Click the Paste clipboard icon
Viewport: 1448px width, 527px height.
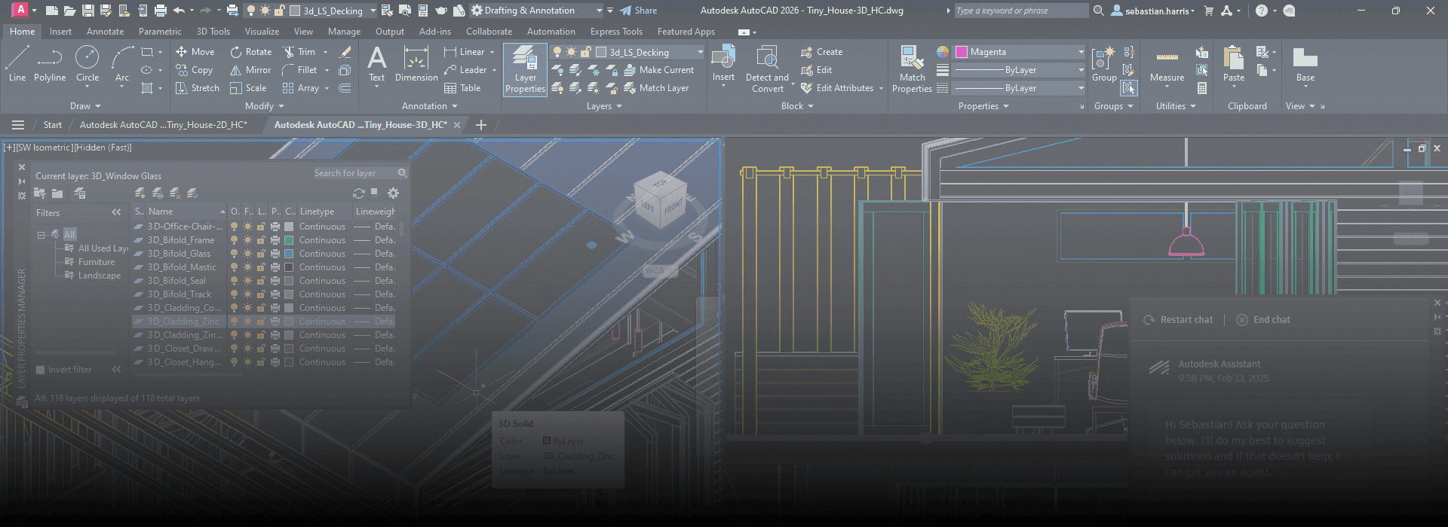[x=1234, y=63]
